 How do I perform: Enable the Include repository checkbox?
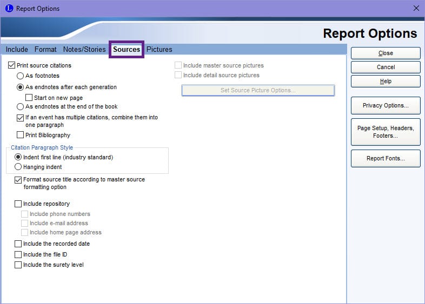click(x=18, y=204)
